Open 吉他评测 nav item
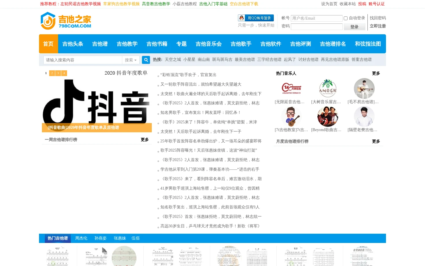Screen dimensions: 425x266 301,44
